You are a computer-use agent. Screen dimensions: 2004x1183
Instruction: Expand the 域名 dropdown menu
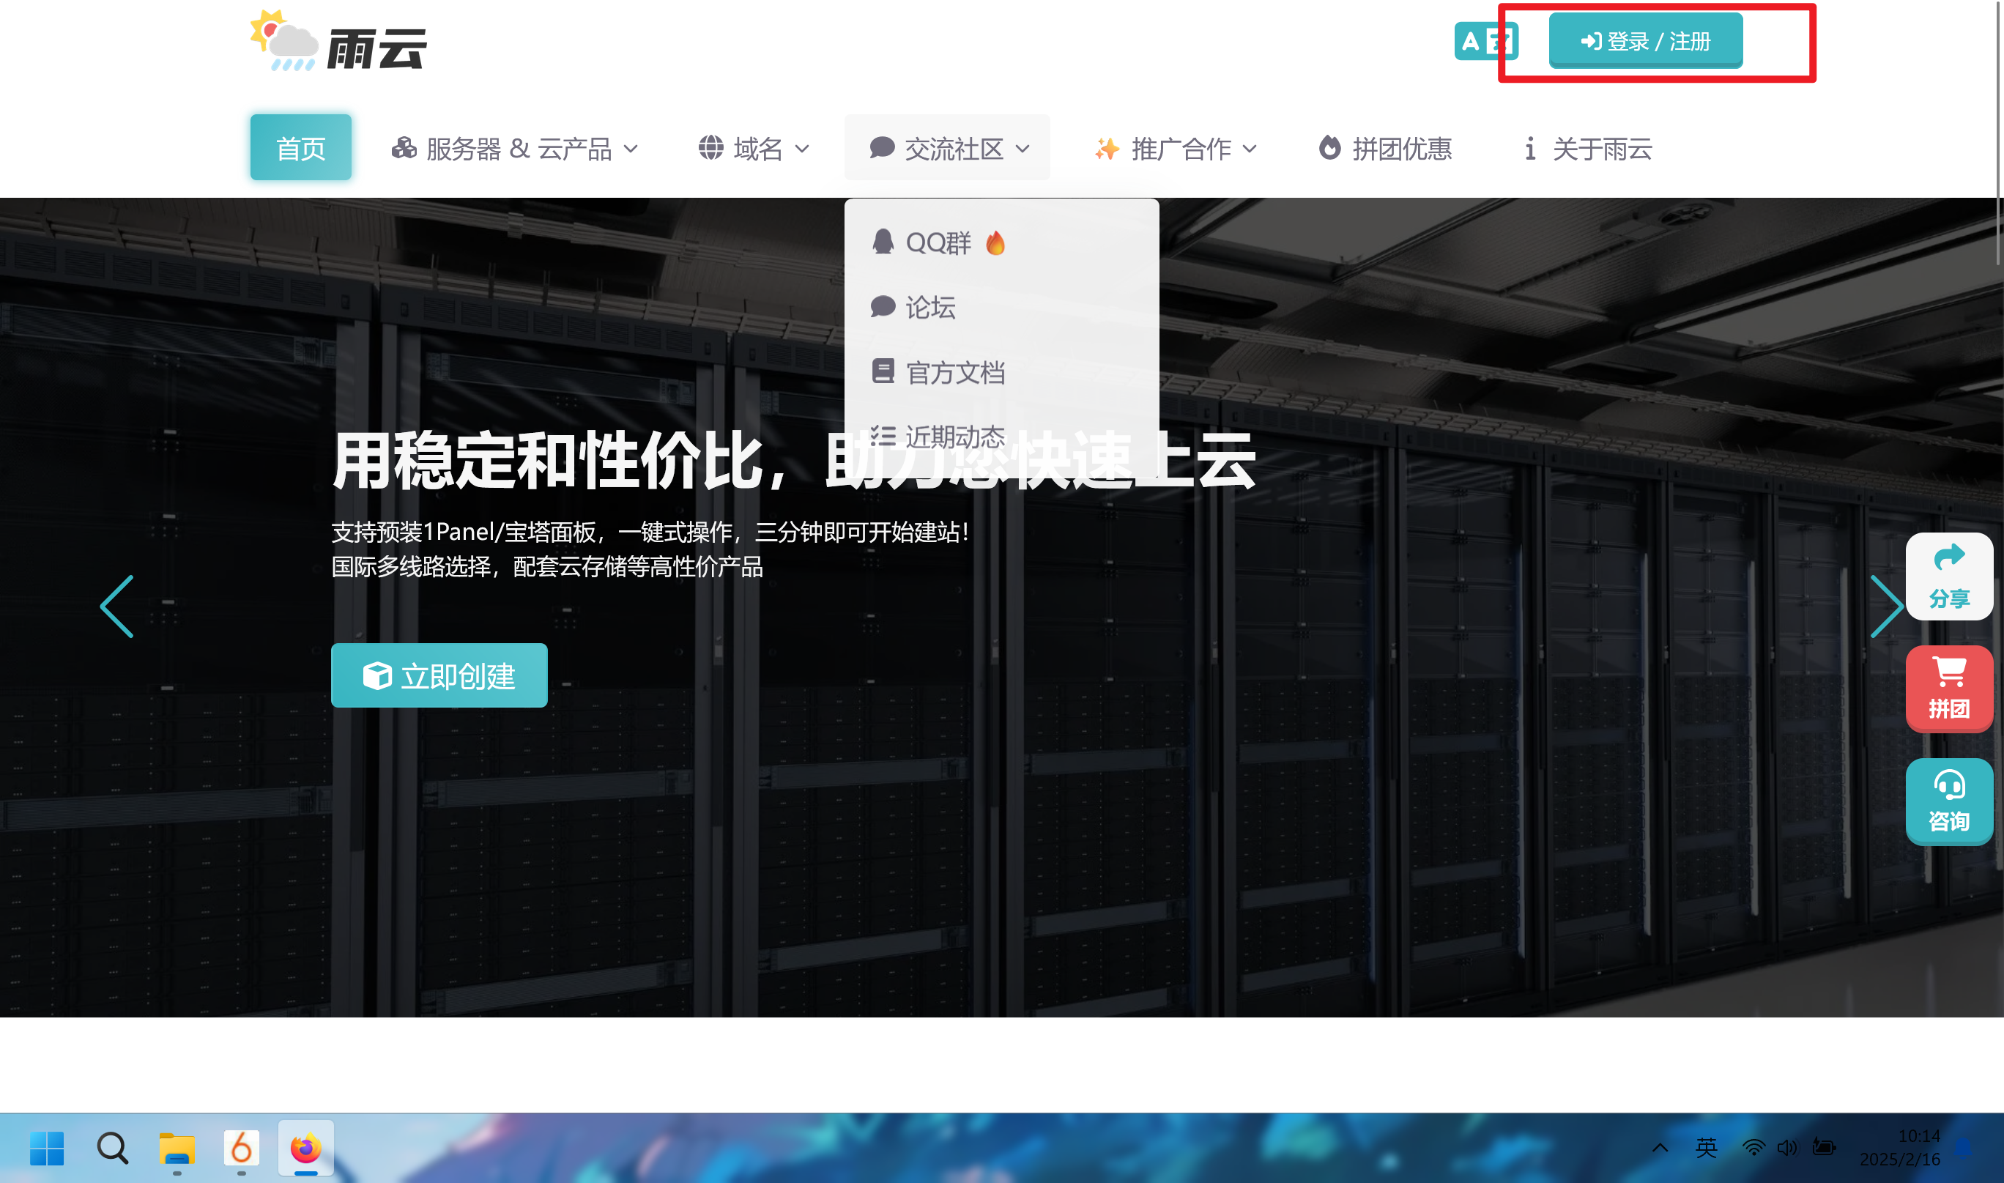753,148
